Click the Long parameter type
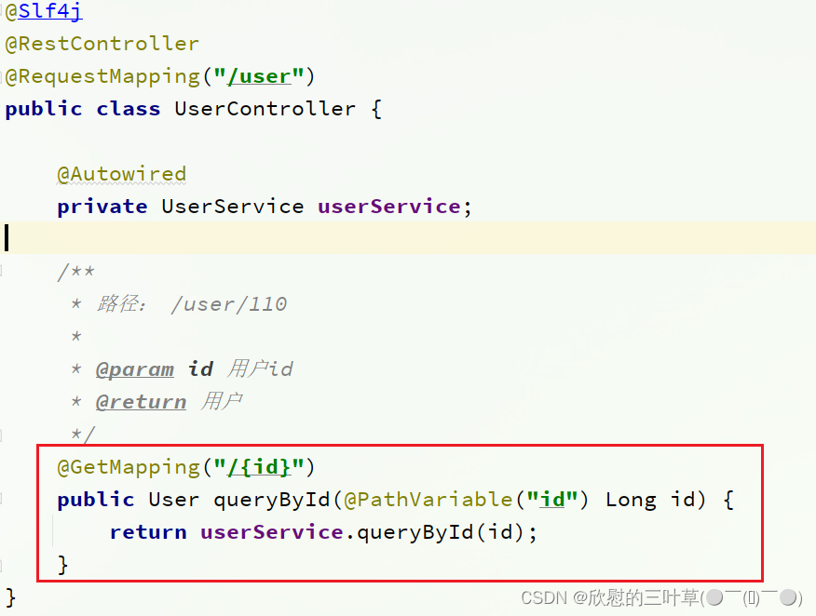This screenshot has width=816, height=616. click(x=631, y=500)
